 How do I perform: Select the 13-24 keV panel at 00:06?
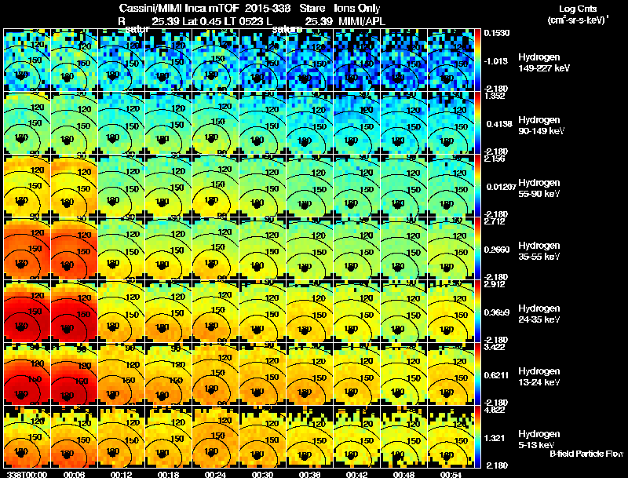click(x=74, y=374)
